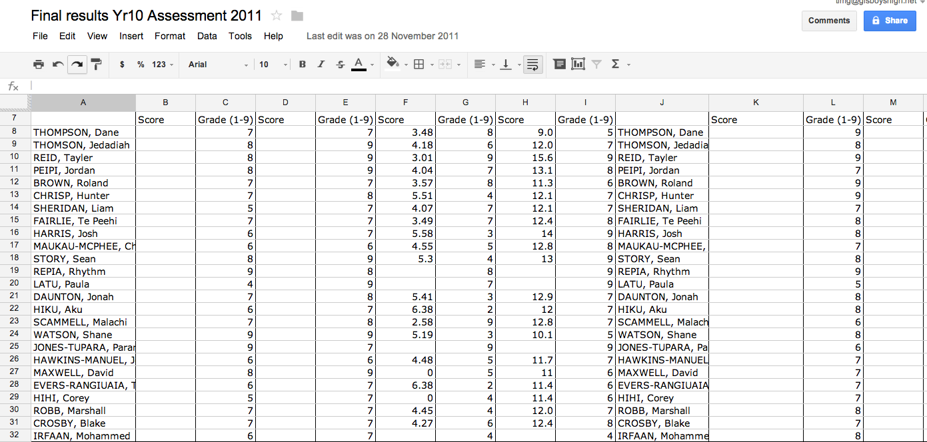Toggle strikethrough formatting
This screenshot has height=442, width=927.
tap(340, 65)
